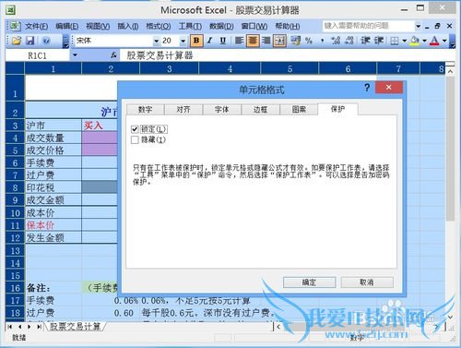This screenshot has width=461, height=348.
Task: Decrease decimal places
Action: pyautogui.click(x=349, y=41)
